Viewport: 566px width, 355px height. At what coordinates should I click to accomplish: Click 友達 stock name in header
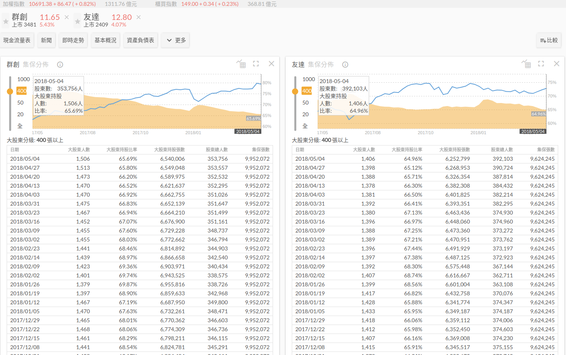(91, 17)
